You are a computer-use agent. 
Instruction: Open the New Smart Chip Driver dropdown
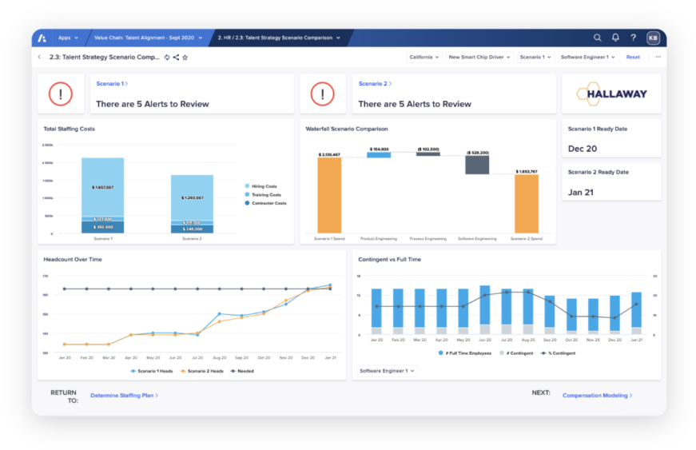tap(479, 58)
